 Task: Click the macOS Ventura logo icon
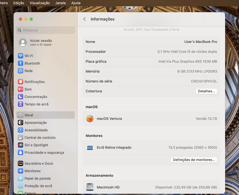click(90, 119)
